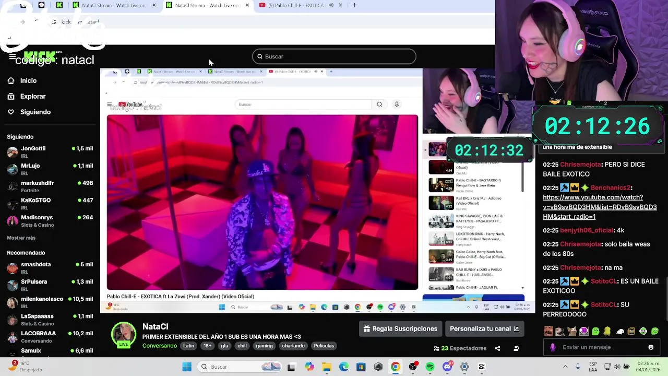Open Spotify from the taskbar

click(x=430, y=367)
